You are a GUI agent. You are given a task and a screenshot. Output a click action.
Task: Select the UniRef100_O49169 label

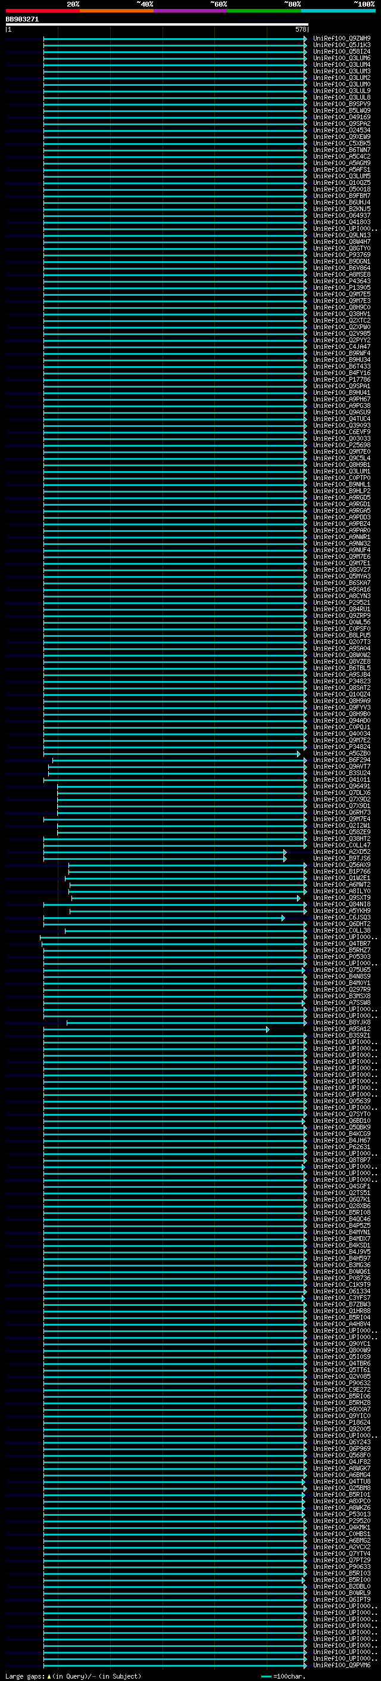click(x=342, y=117)
